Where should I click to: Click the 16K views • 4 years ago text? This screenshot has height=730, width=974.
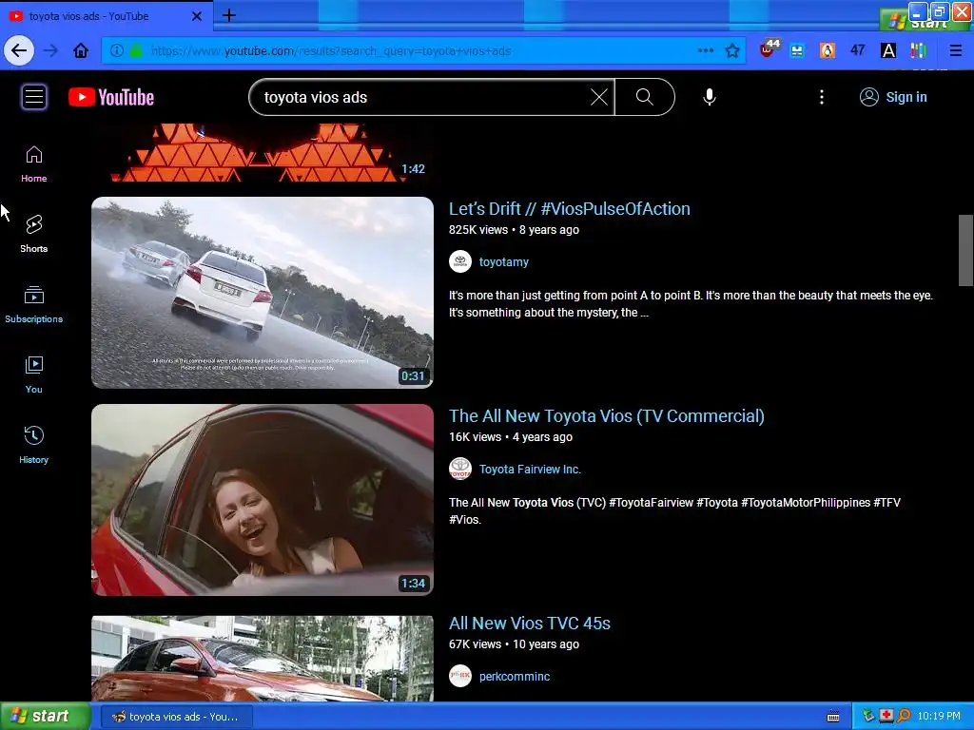[x=511, y=437]
